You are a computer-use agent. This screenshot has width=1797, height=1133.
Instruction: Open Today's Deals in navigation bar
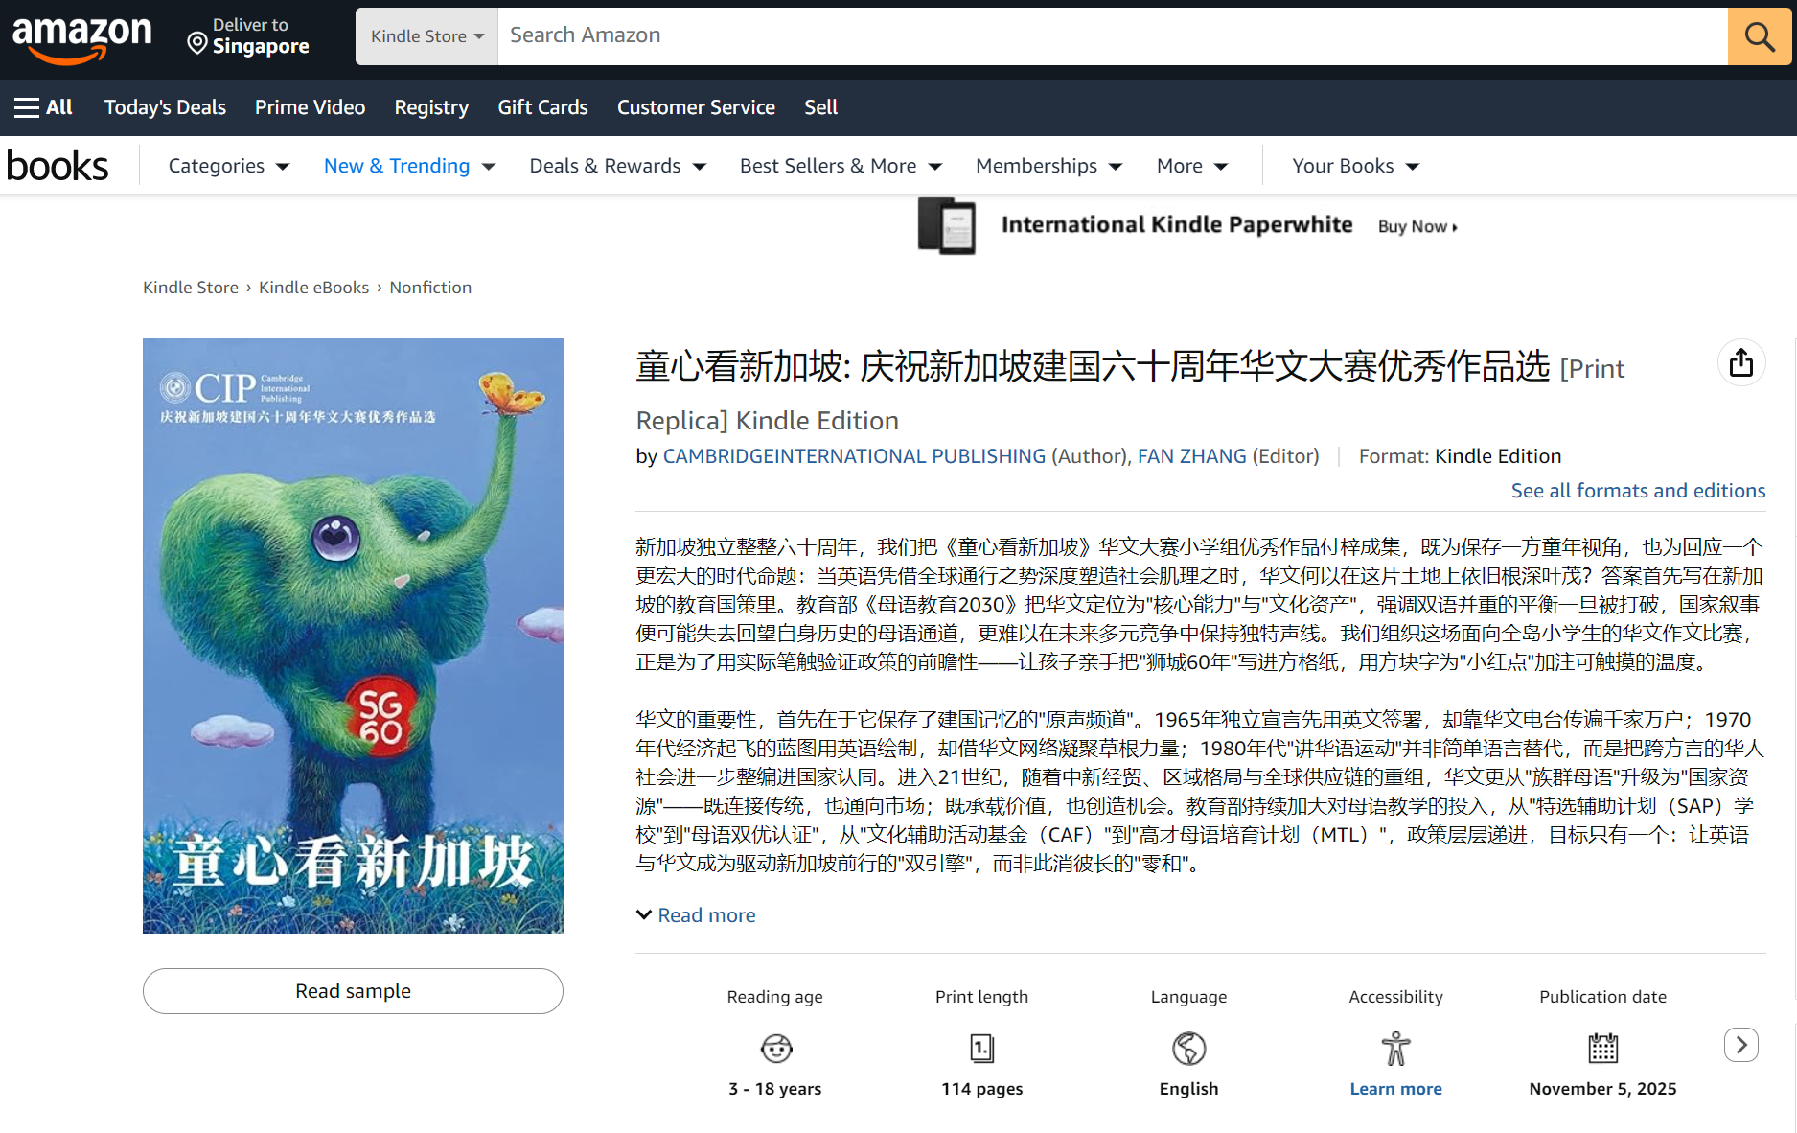click(x=165, y=107)
